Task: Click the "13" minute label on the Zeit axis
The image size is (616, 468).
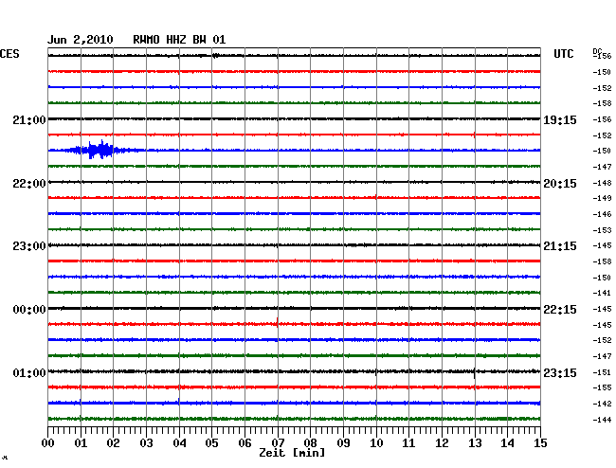Action: tap(475, 442)
